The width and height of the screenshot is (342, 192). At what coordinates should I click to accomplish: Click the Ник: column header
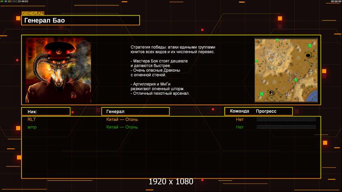point(46,112)
